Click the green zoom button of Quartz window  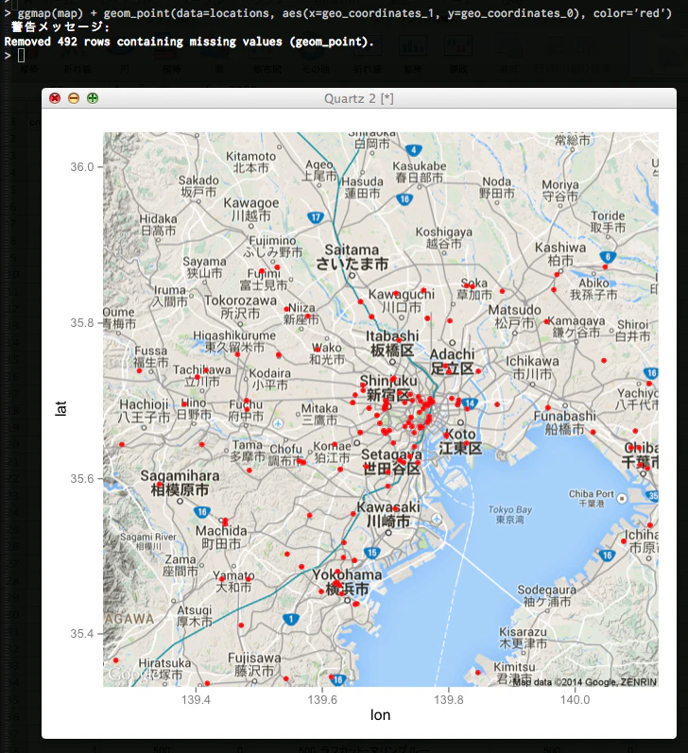(x=93, y=98)
